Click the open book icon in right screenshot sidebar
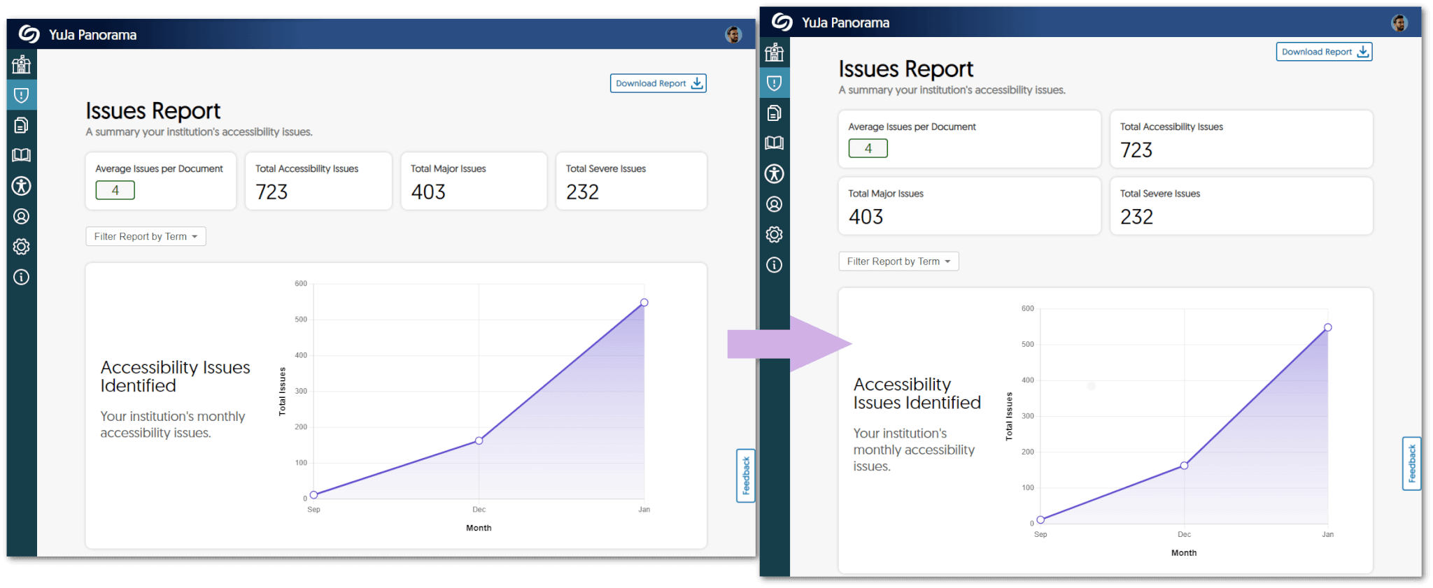This screenshot has width=1433, height=588. (774, 143)
